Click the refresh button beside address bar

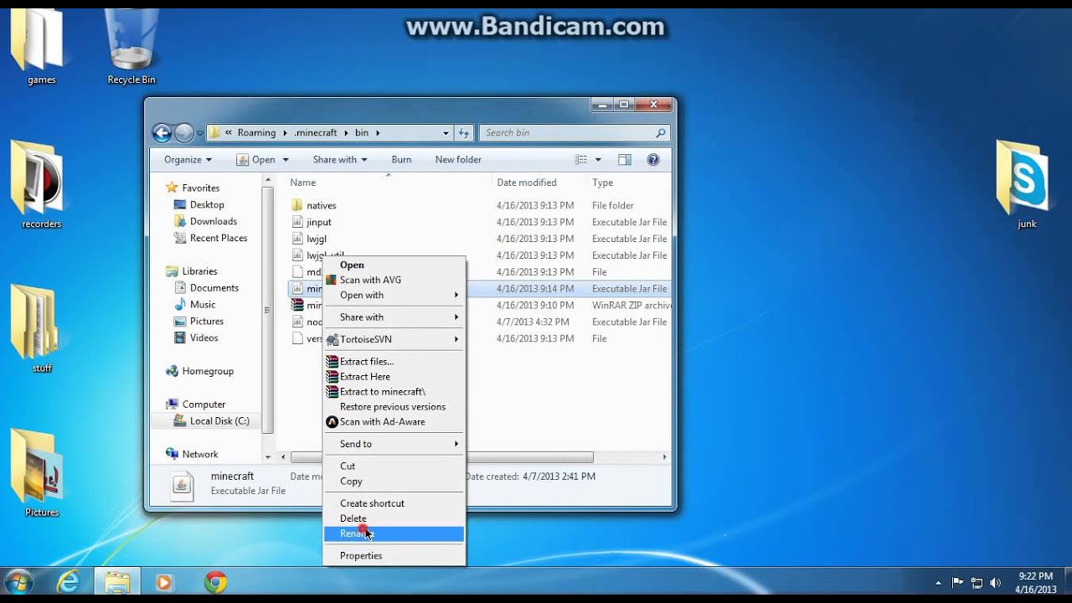(x=464, y=132)
